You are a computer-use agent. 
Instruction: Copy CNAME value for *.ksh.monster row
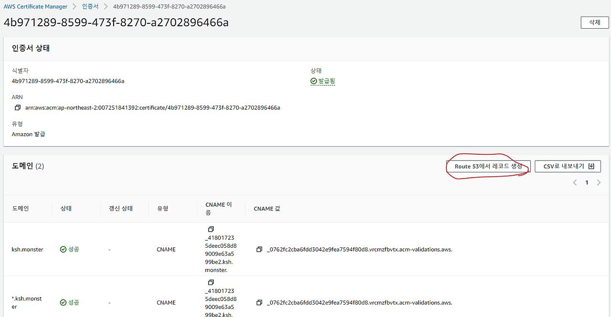pyautogui.click(x=259, y=302)
